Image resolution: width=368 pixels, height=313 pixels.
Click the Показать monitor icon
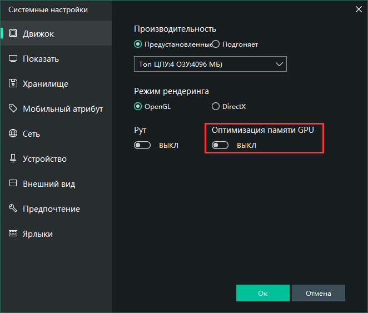pos(13,58)
